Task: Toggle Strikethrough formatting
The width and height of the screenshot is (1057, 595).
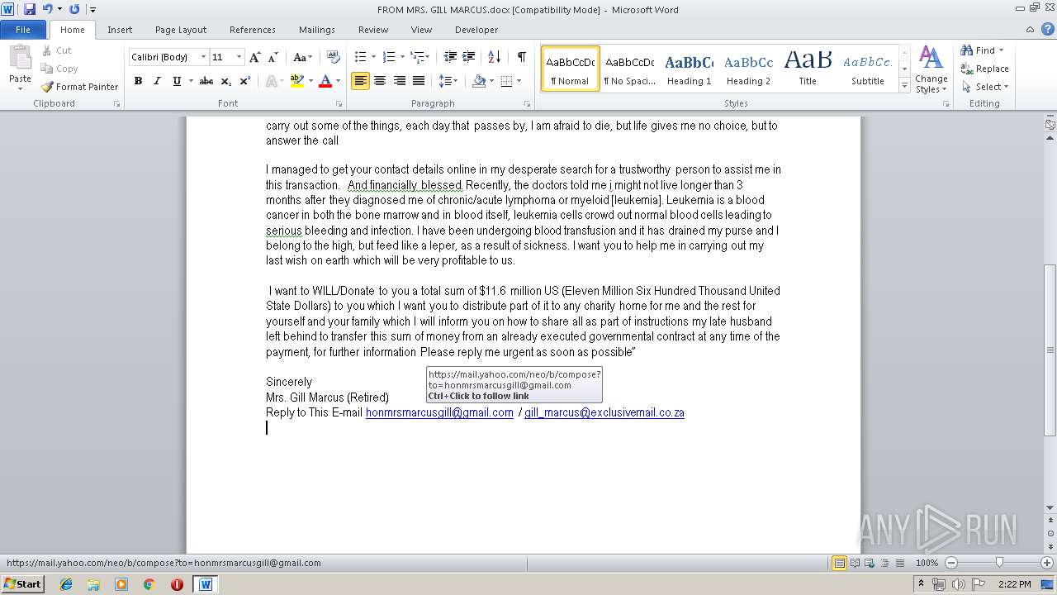Action: click(x=206, y=81)
